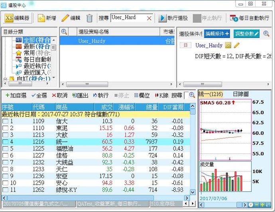Open the 日線圖 daily chart tab
The image size is (275, 212).
[x=240, y=94]
